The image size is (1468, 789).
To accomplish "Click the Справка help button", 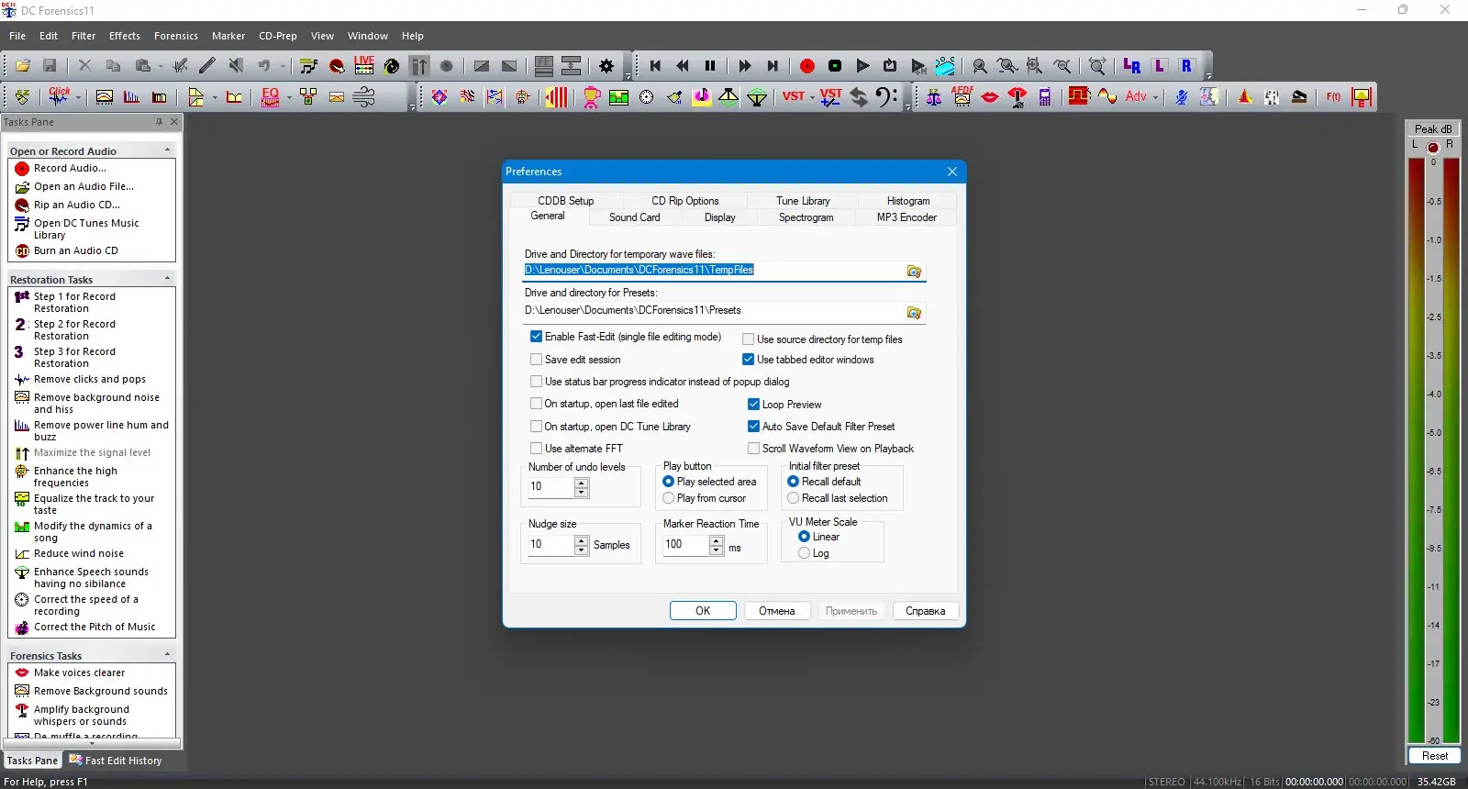I will point(925,611).
